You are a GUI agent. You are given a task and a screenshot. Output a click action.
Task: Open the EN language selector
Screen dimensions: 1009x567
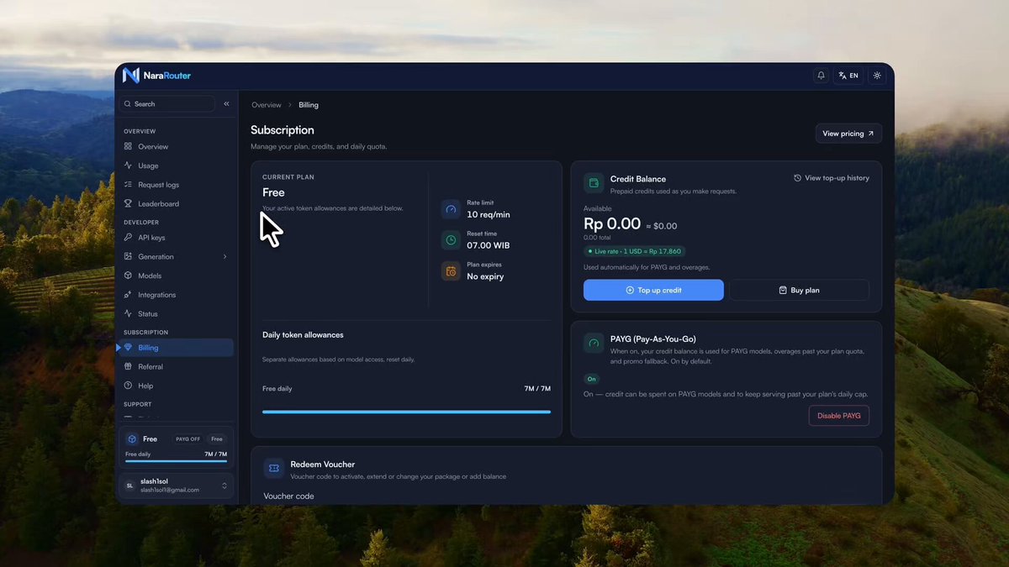pos(848,76)
